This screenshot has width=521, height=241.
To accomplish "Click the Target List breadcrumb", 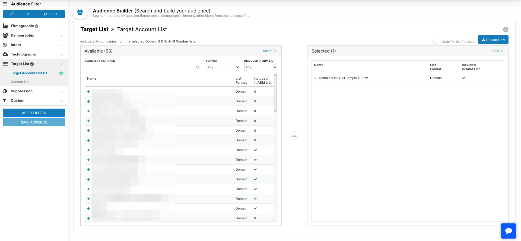I will click(94, 29).
